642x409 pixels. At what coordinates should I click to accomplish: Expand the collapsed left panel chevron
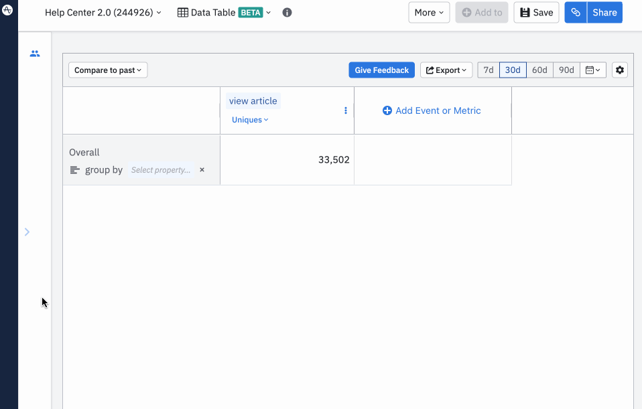click(x=27, y=232)
